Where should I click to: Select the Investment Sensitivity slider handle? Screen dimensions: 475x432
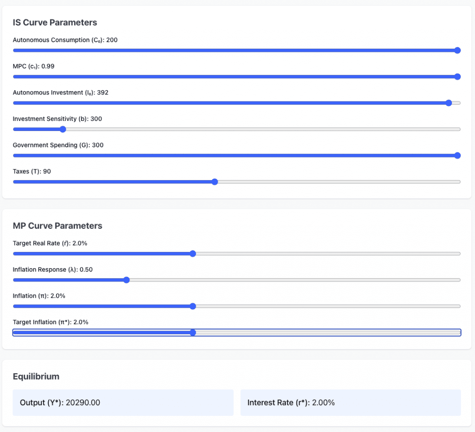click(63, 129)
